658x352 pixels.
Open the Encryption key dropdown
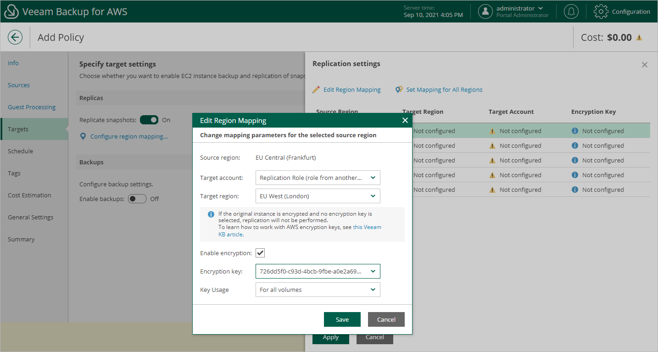point(318,271)
